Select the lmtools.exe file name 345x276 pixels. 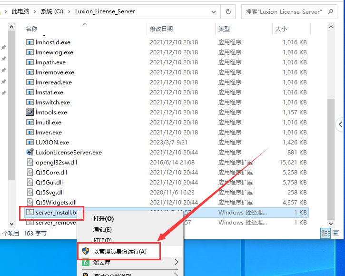click(51, 112)
